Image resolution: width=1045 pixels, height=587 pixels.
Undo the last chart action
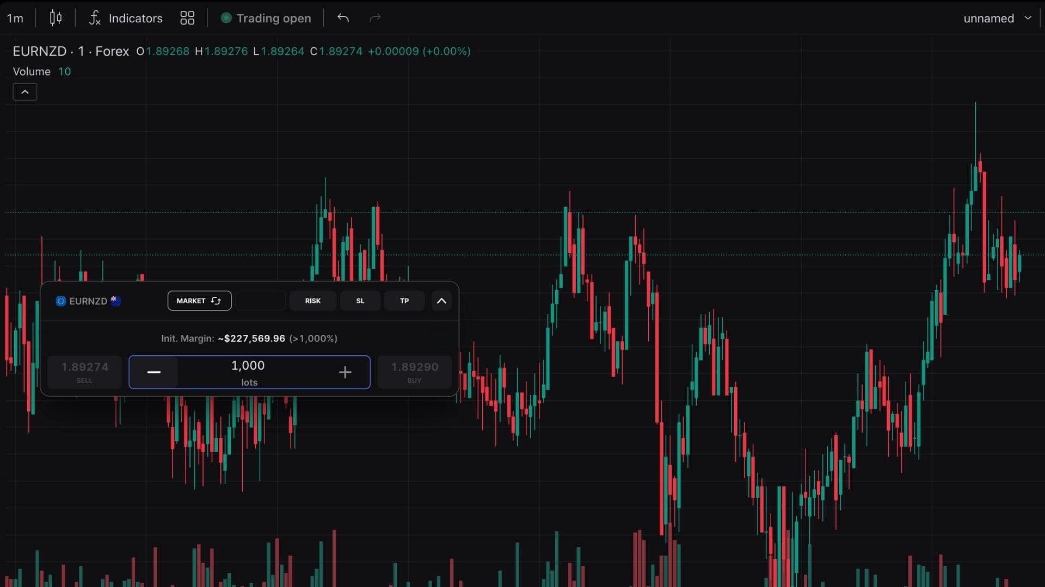pyautogui.click(x=343, y=18)
